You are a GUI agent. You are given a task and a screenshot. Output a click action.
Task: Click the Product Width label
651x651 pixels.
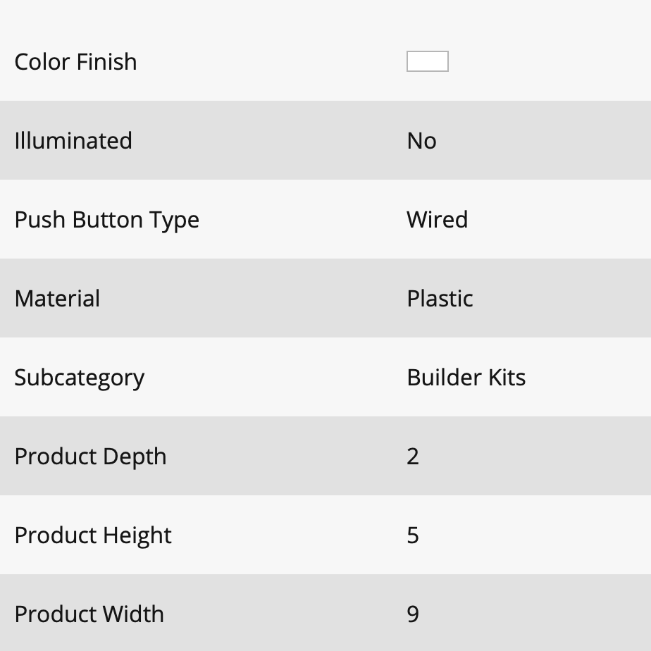[x=89, y=614]
